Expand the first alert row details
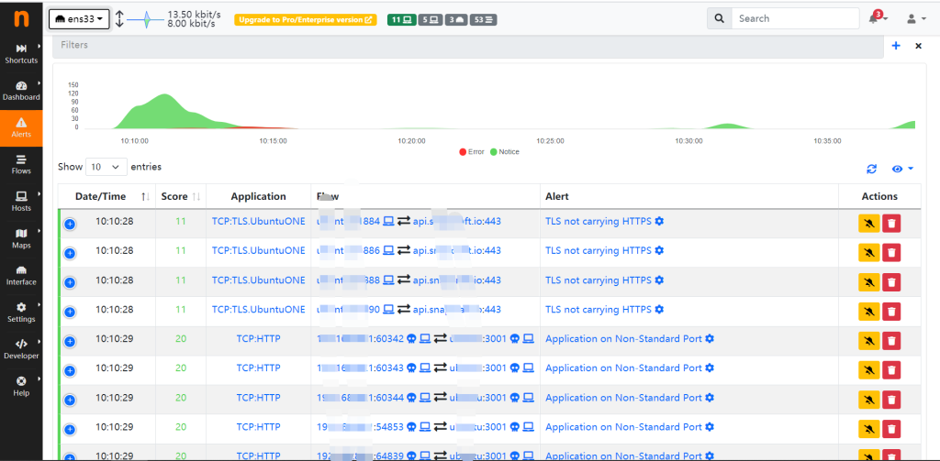940x461 pixels. click(x=70, y=224)
